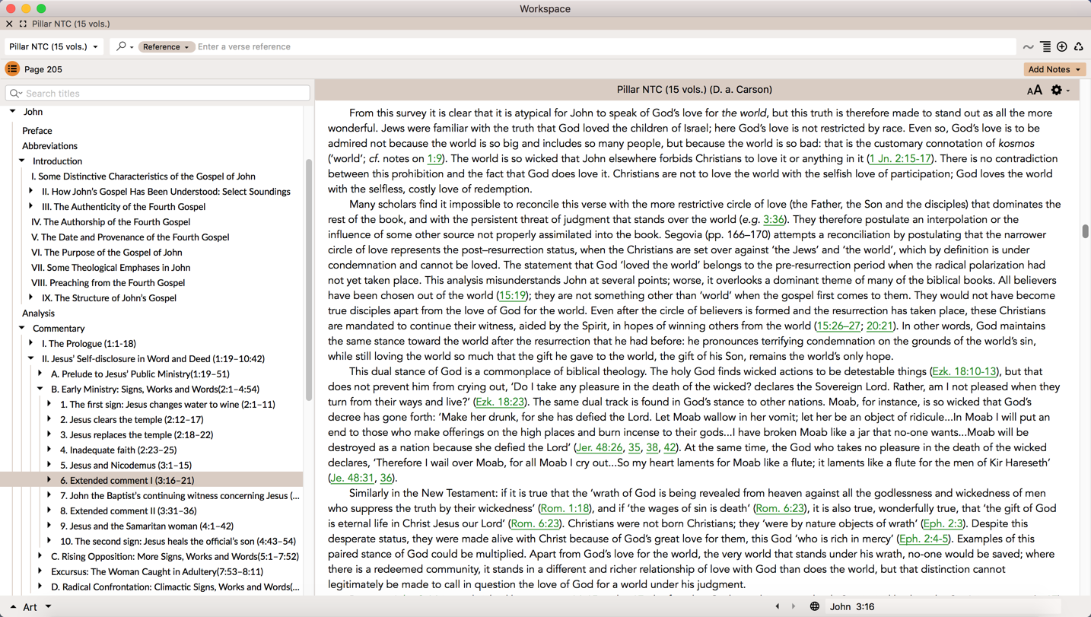
Task: Follow the Jer. 48:26 verse link
Action: click(600, 448)
